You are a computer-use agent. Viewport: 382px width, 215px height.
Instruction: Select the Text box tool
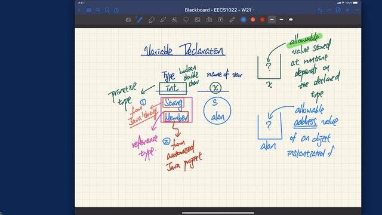coord(220,20)
